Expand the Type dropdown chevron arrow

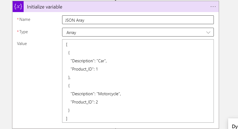(x=208, y=32)
